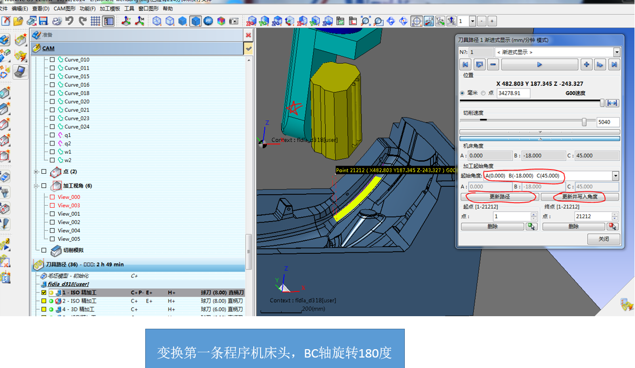635x368 pixels.
Task: Click the print icon in toolbar
Action: point(57,21)
